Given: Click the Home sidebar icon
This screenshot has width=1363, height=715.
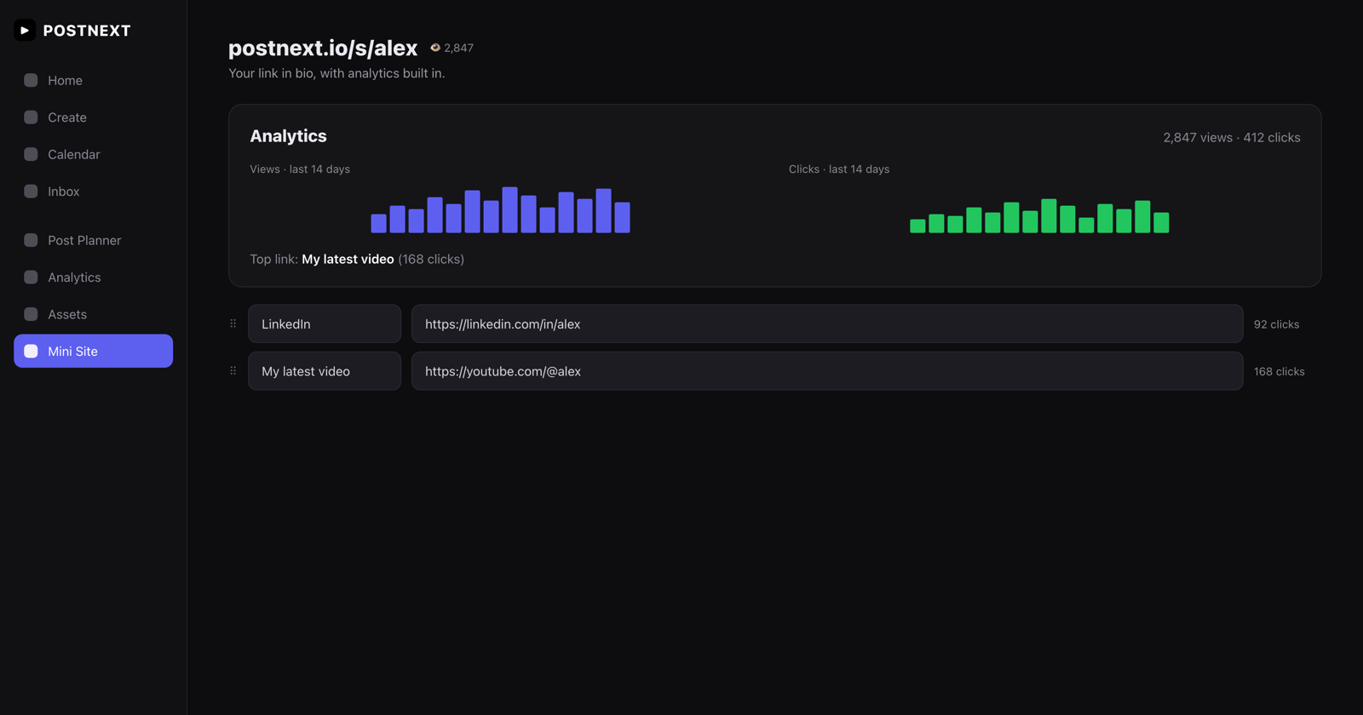Looking at the screenshot, I should coord(31,80).
